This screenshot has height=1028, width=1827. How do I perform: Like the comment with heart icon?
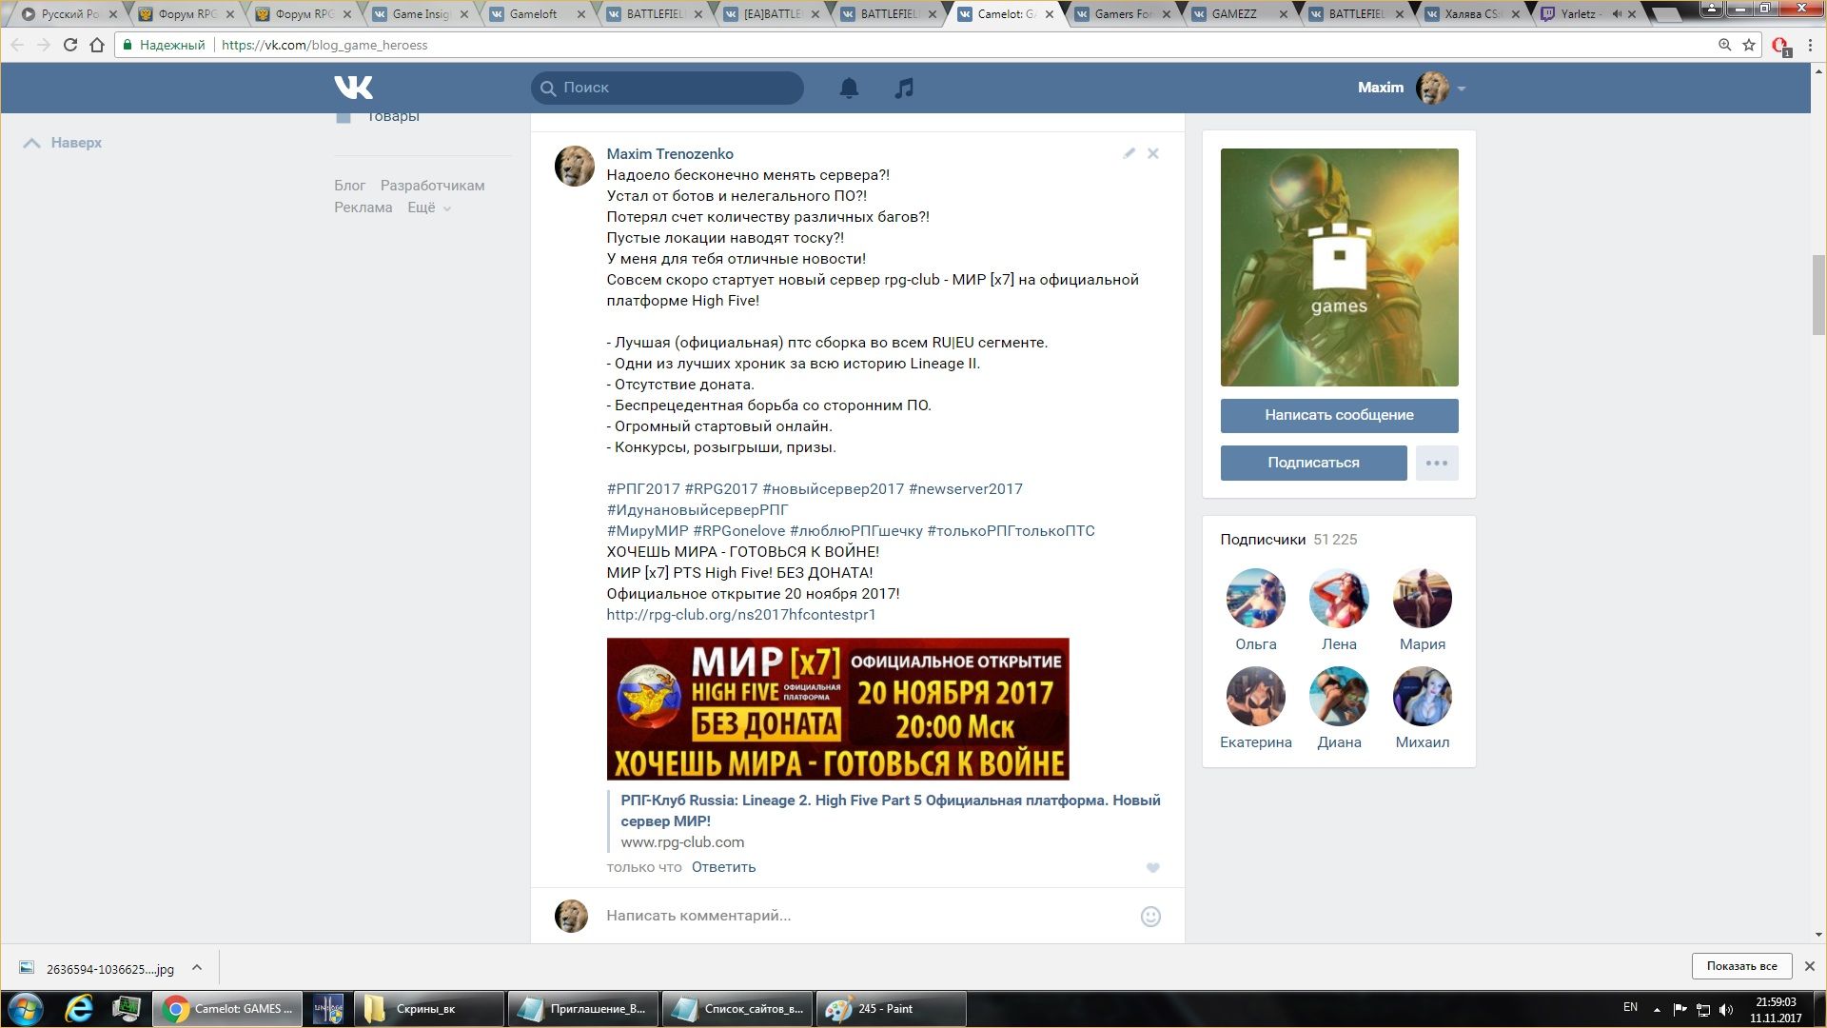point(1152,867)
